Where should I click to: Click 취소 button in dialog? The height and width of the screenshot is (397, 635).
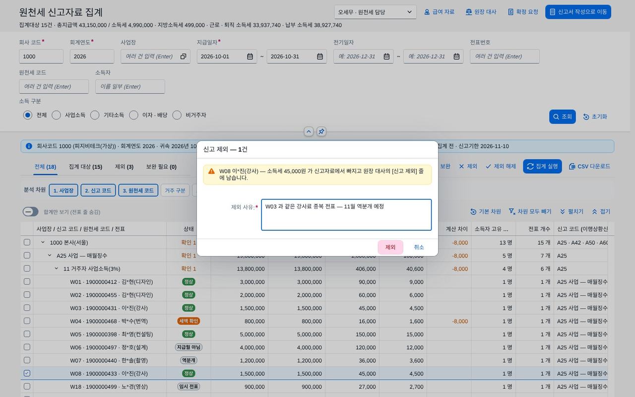click(419, 247)
